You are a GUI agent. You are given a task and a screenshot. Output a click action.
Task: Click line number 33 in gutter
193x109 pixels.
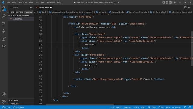[x=40, y=79]
